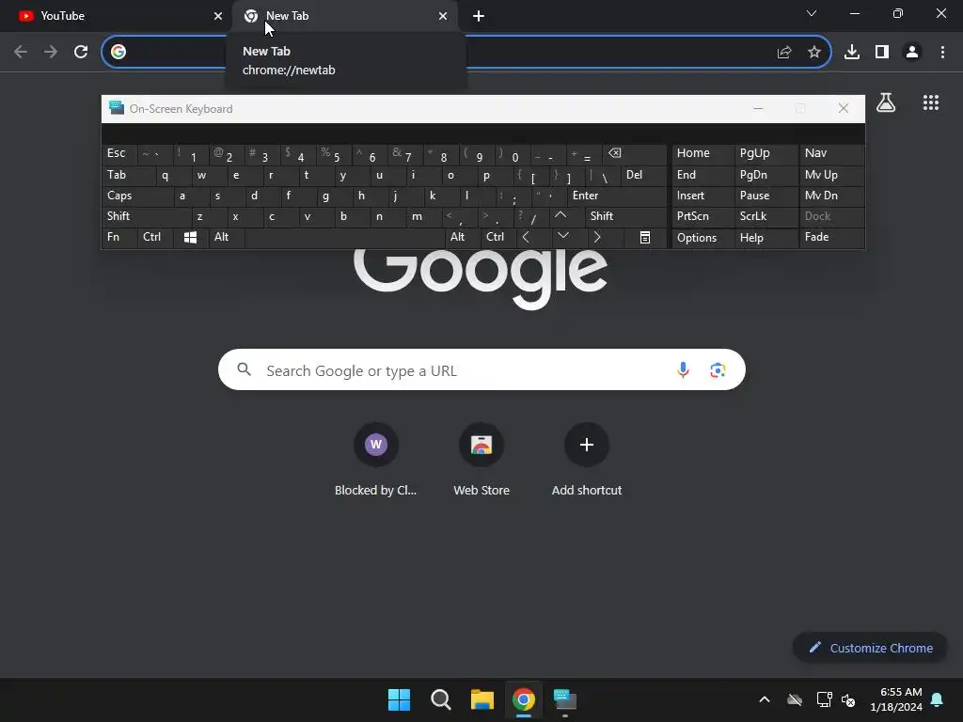
Task: Click the On-Screen Keyboard taskbar icon
Action: (565, 699)
